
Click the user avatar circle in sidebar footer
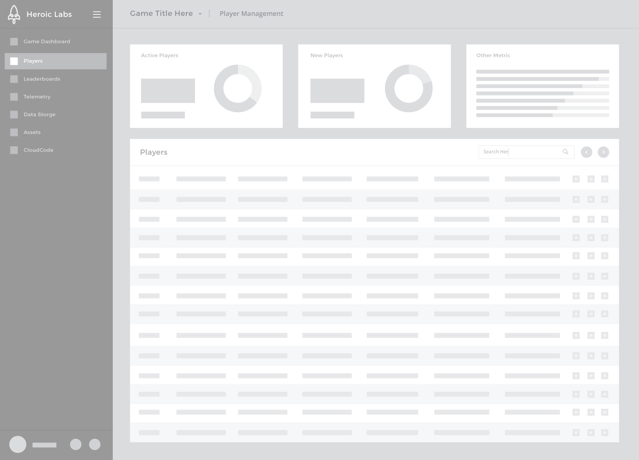[18, 444]
